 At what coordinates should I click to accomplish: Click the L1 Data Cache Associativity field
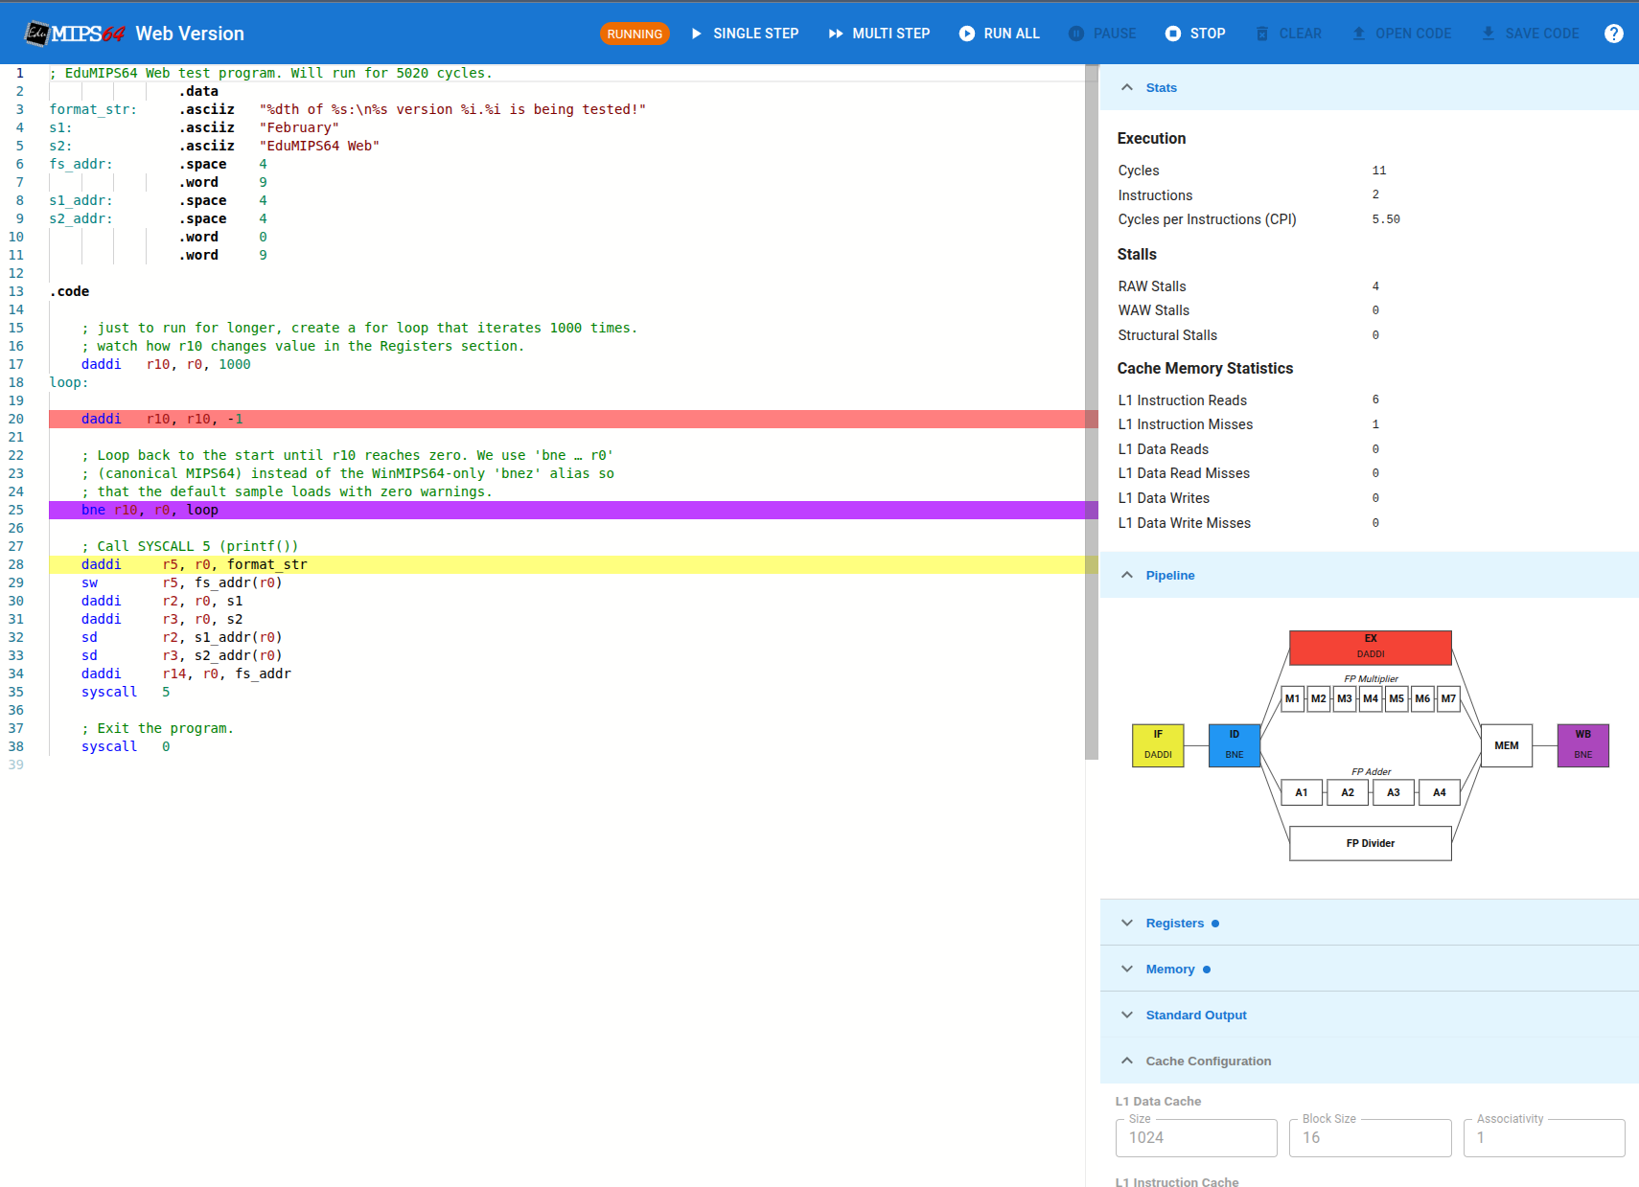(1544, 1137)
